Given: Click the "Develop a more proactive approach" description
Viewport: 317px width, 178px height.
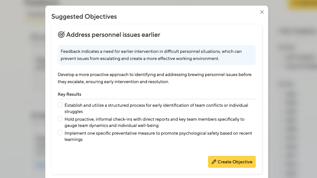Looking at the screenshot, I should pos(155,78).
